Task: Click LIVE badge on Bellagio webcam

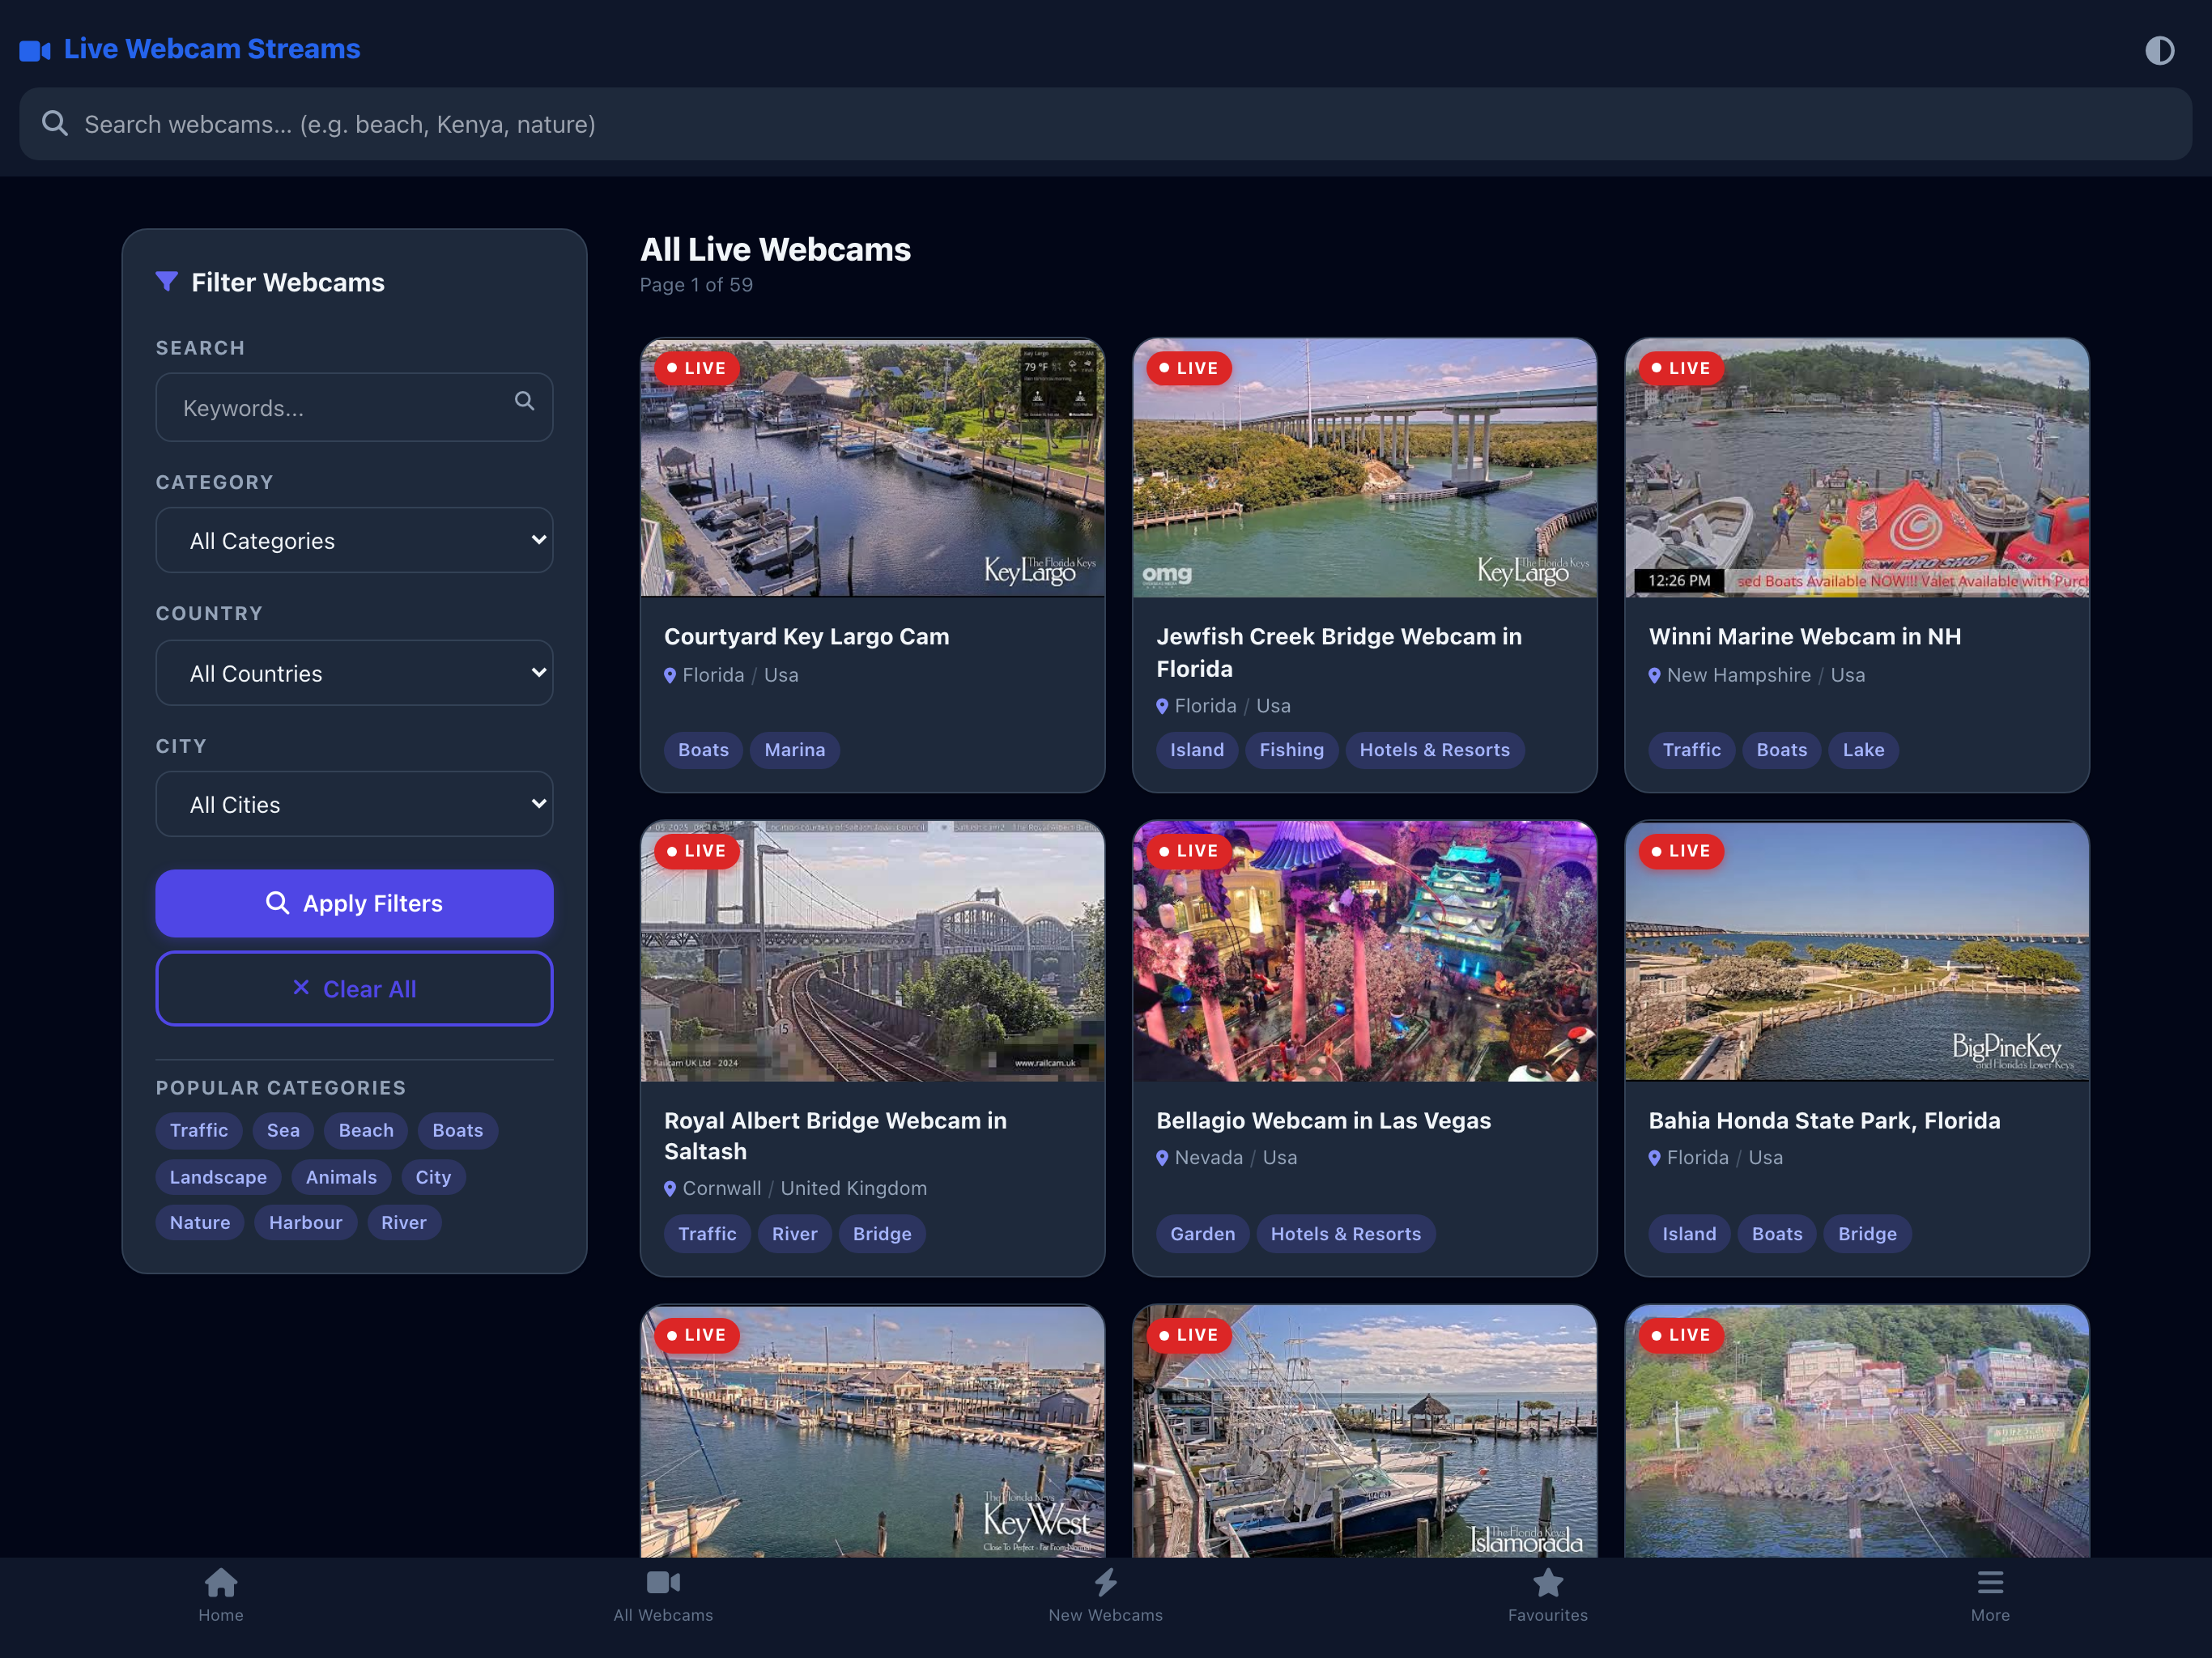Action: tap(1188, 851)
